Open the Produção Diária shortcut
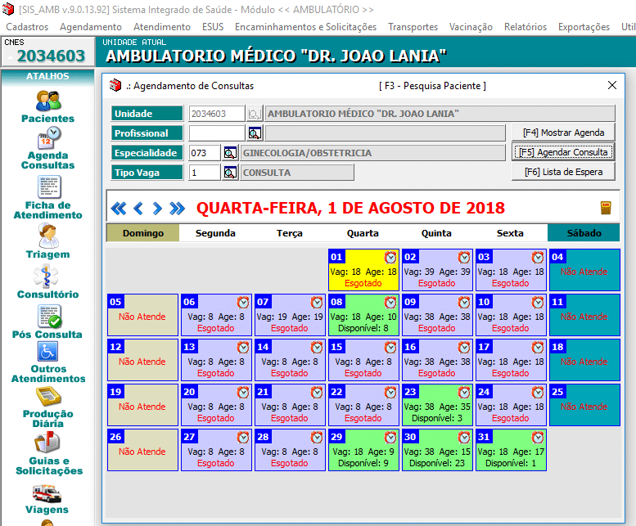Viewport: 636px width, 526px height. click(47, 407)
